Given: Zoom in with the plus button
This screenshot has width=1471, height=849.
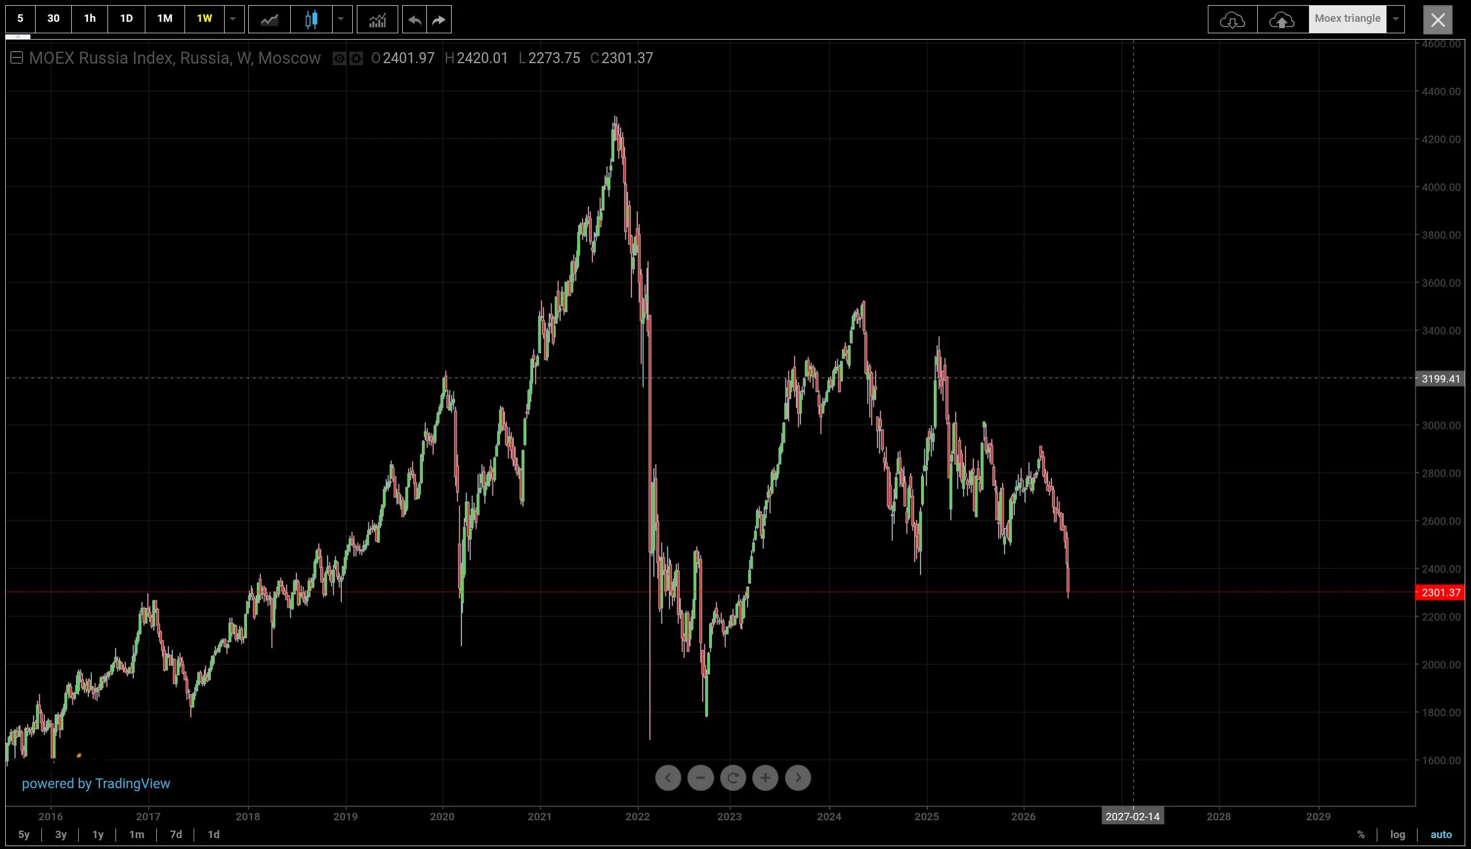Looking at the screenshot, I should 765,777.
